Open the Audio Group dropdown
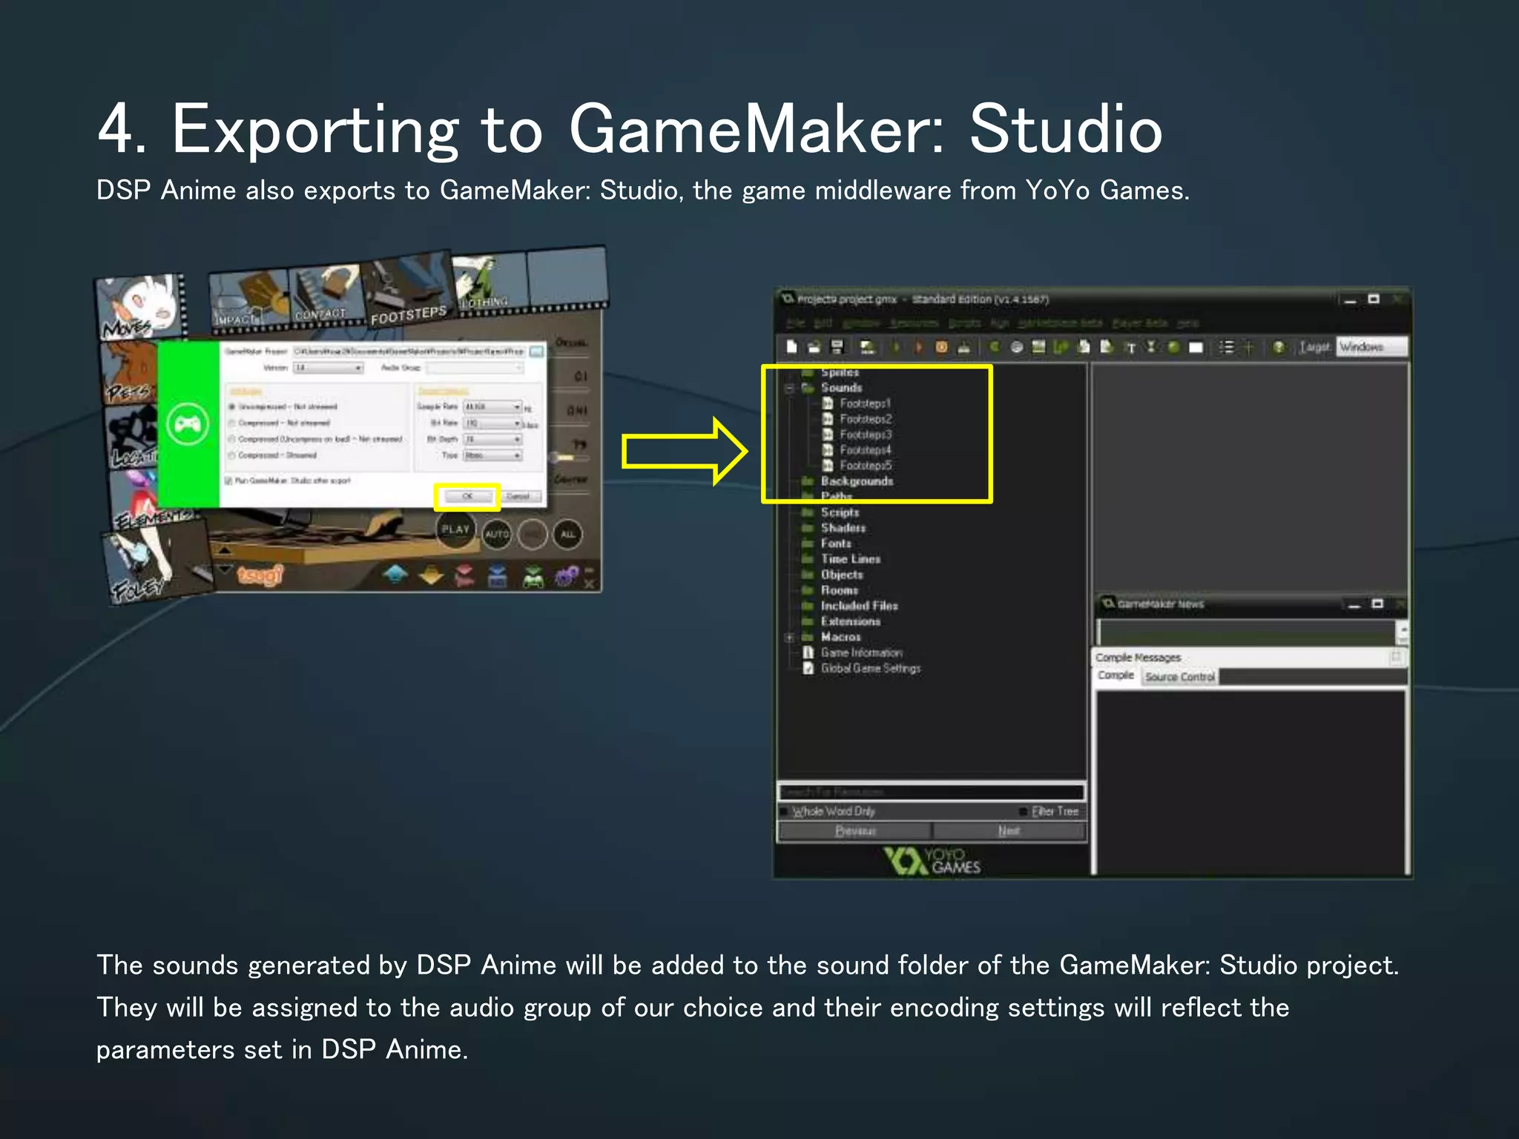Viewport: 1519px width, 1139px height. pos(475,368)
